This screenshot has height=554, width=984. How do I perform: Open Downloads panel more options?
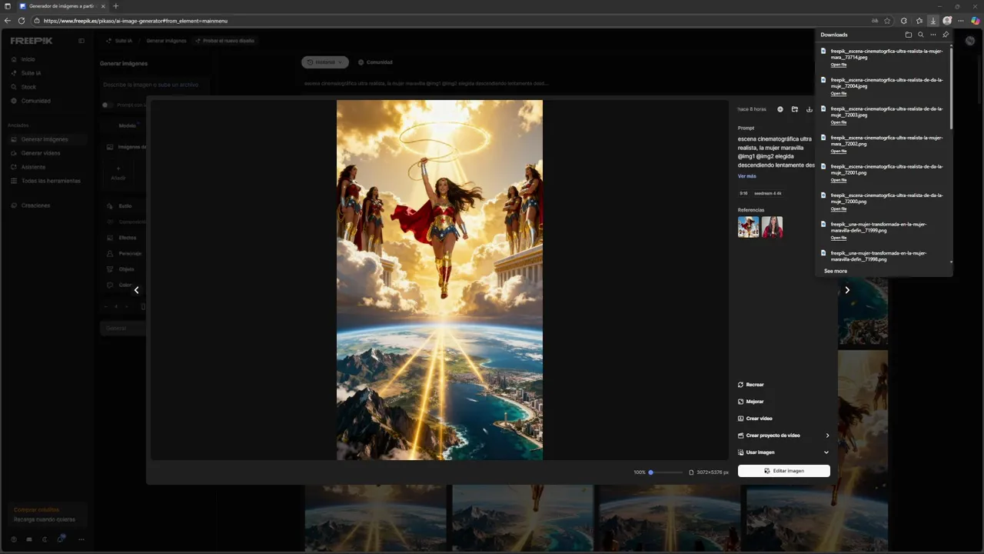(x=933, y=35)
